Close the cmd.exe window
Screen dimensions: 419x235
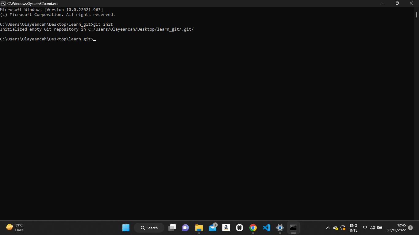pos(412,3)
